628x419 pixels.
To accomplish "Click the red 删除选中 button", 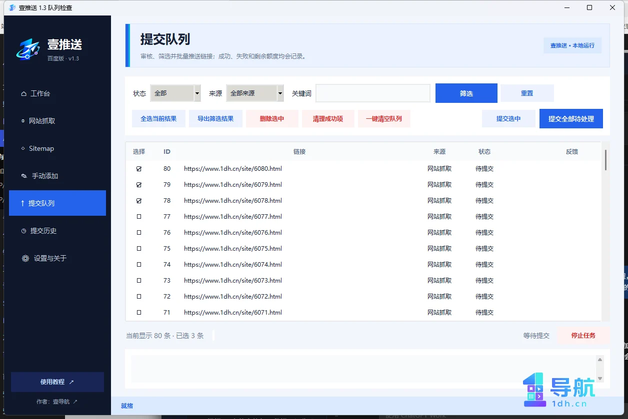I will point(272,119).
